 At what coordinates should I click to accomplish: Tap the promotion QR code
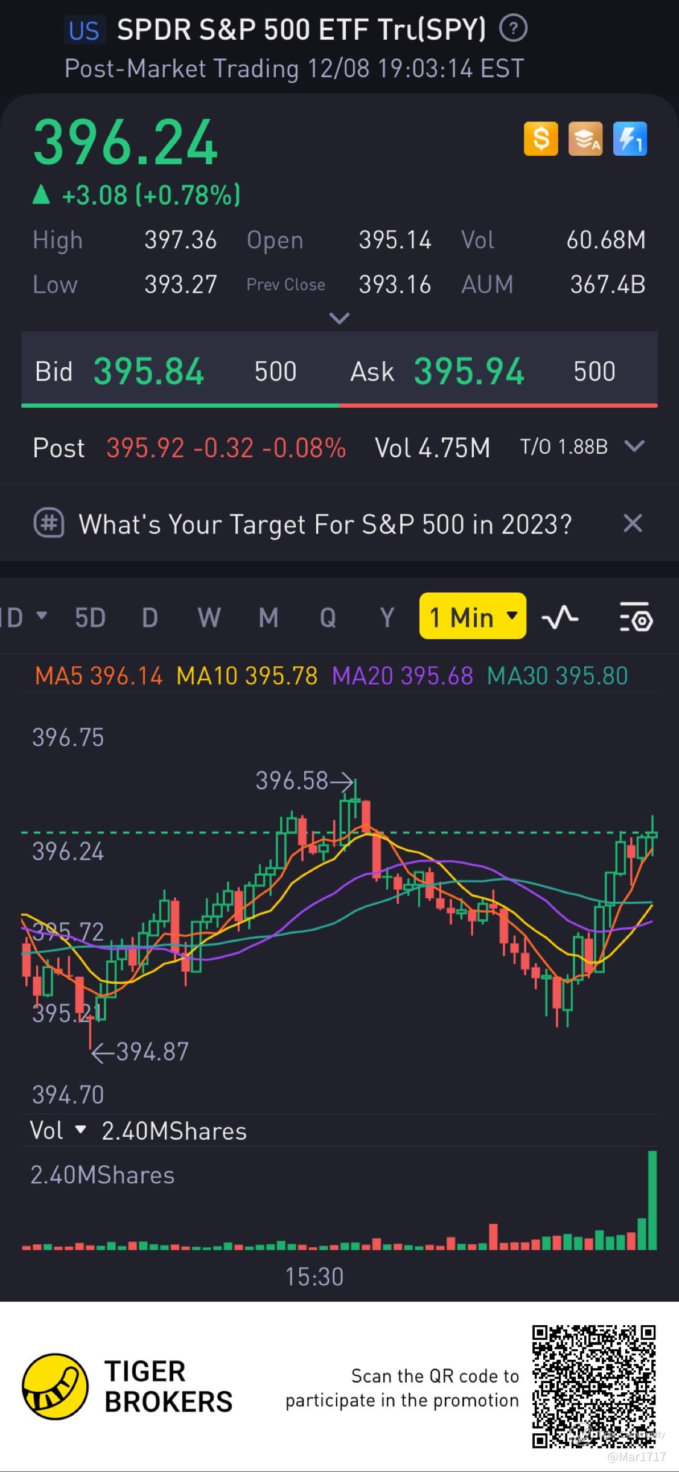pos(594,1386)
